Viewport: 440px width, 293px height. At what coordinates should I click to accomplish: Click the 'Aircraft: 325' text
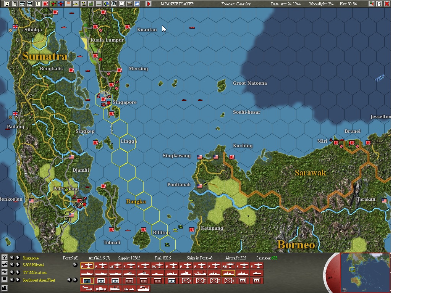(235, 258)
